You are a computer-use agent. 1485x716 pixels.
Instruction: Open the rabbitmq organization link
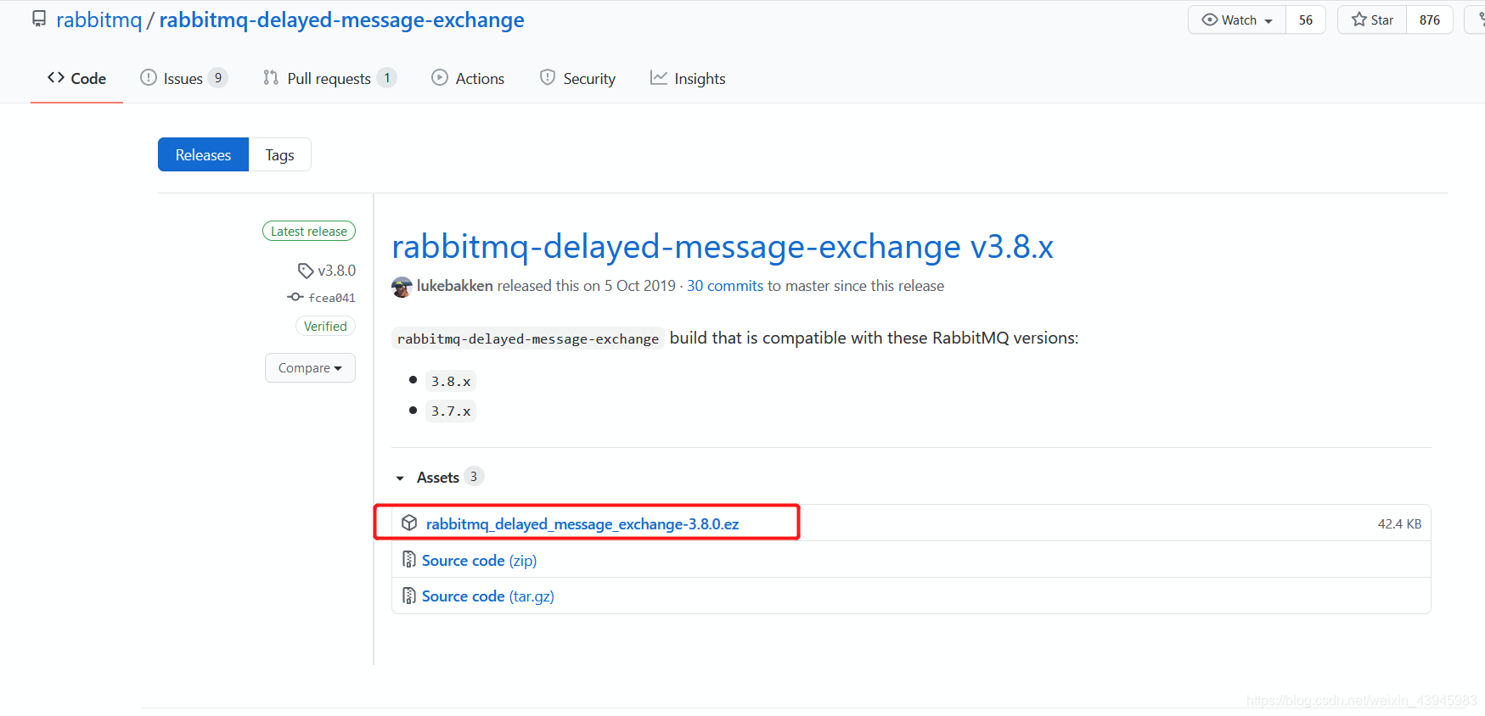point(98,20)
